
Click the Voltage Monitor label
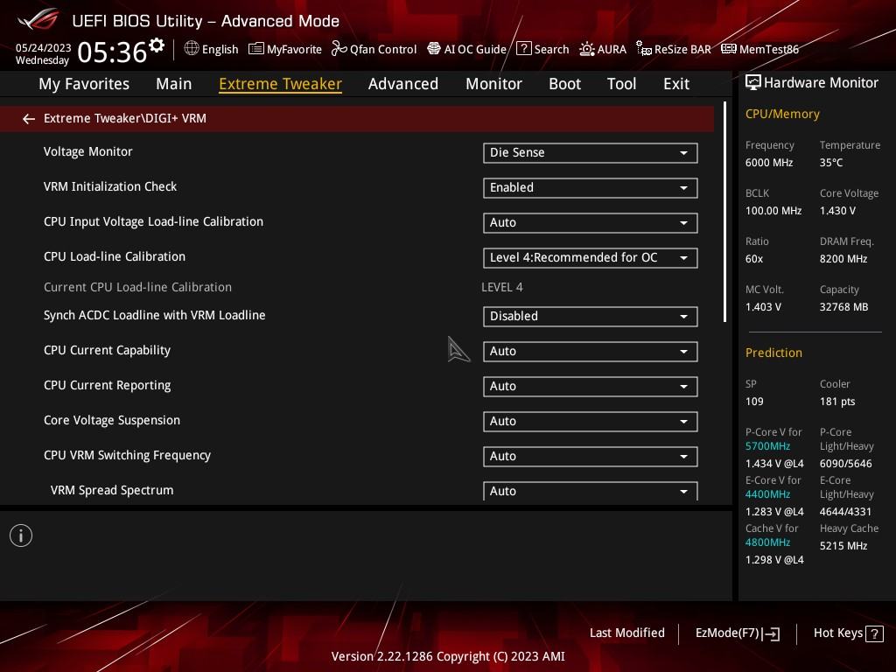pos(88,151)
